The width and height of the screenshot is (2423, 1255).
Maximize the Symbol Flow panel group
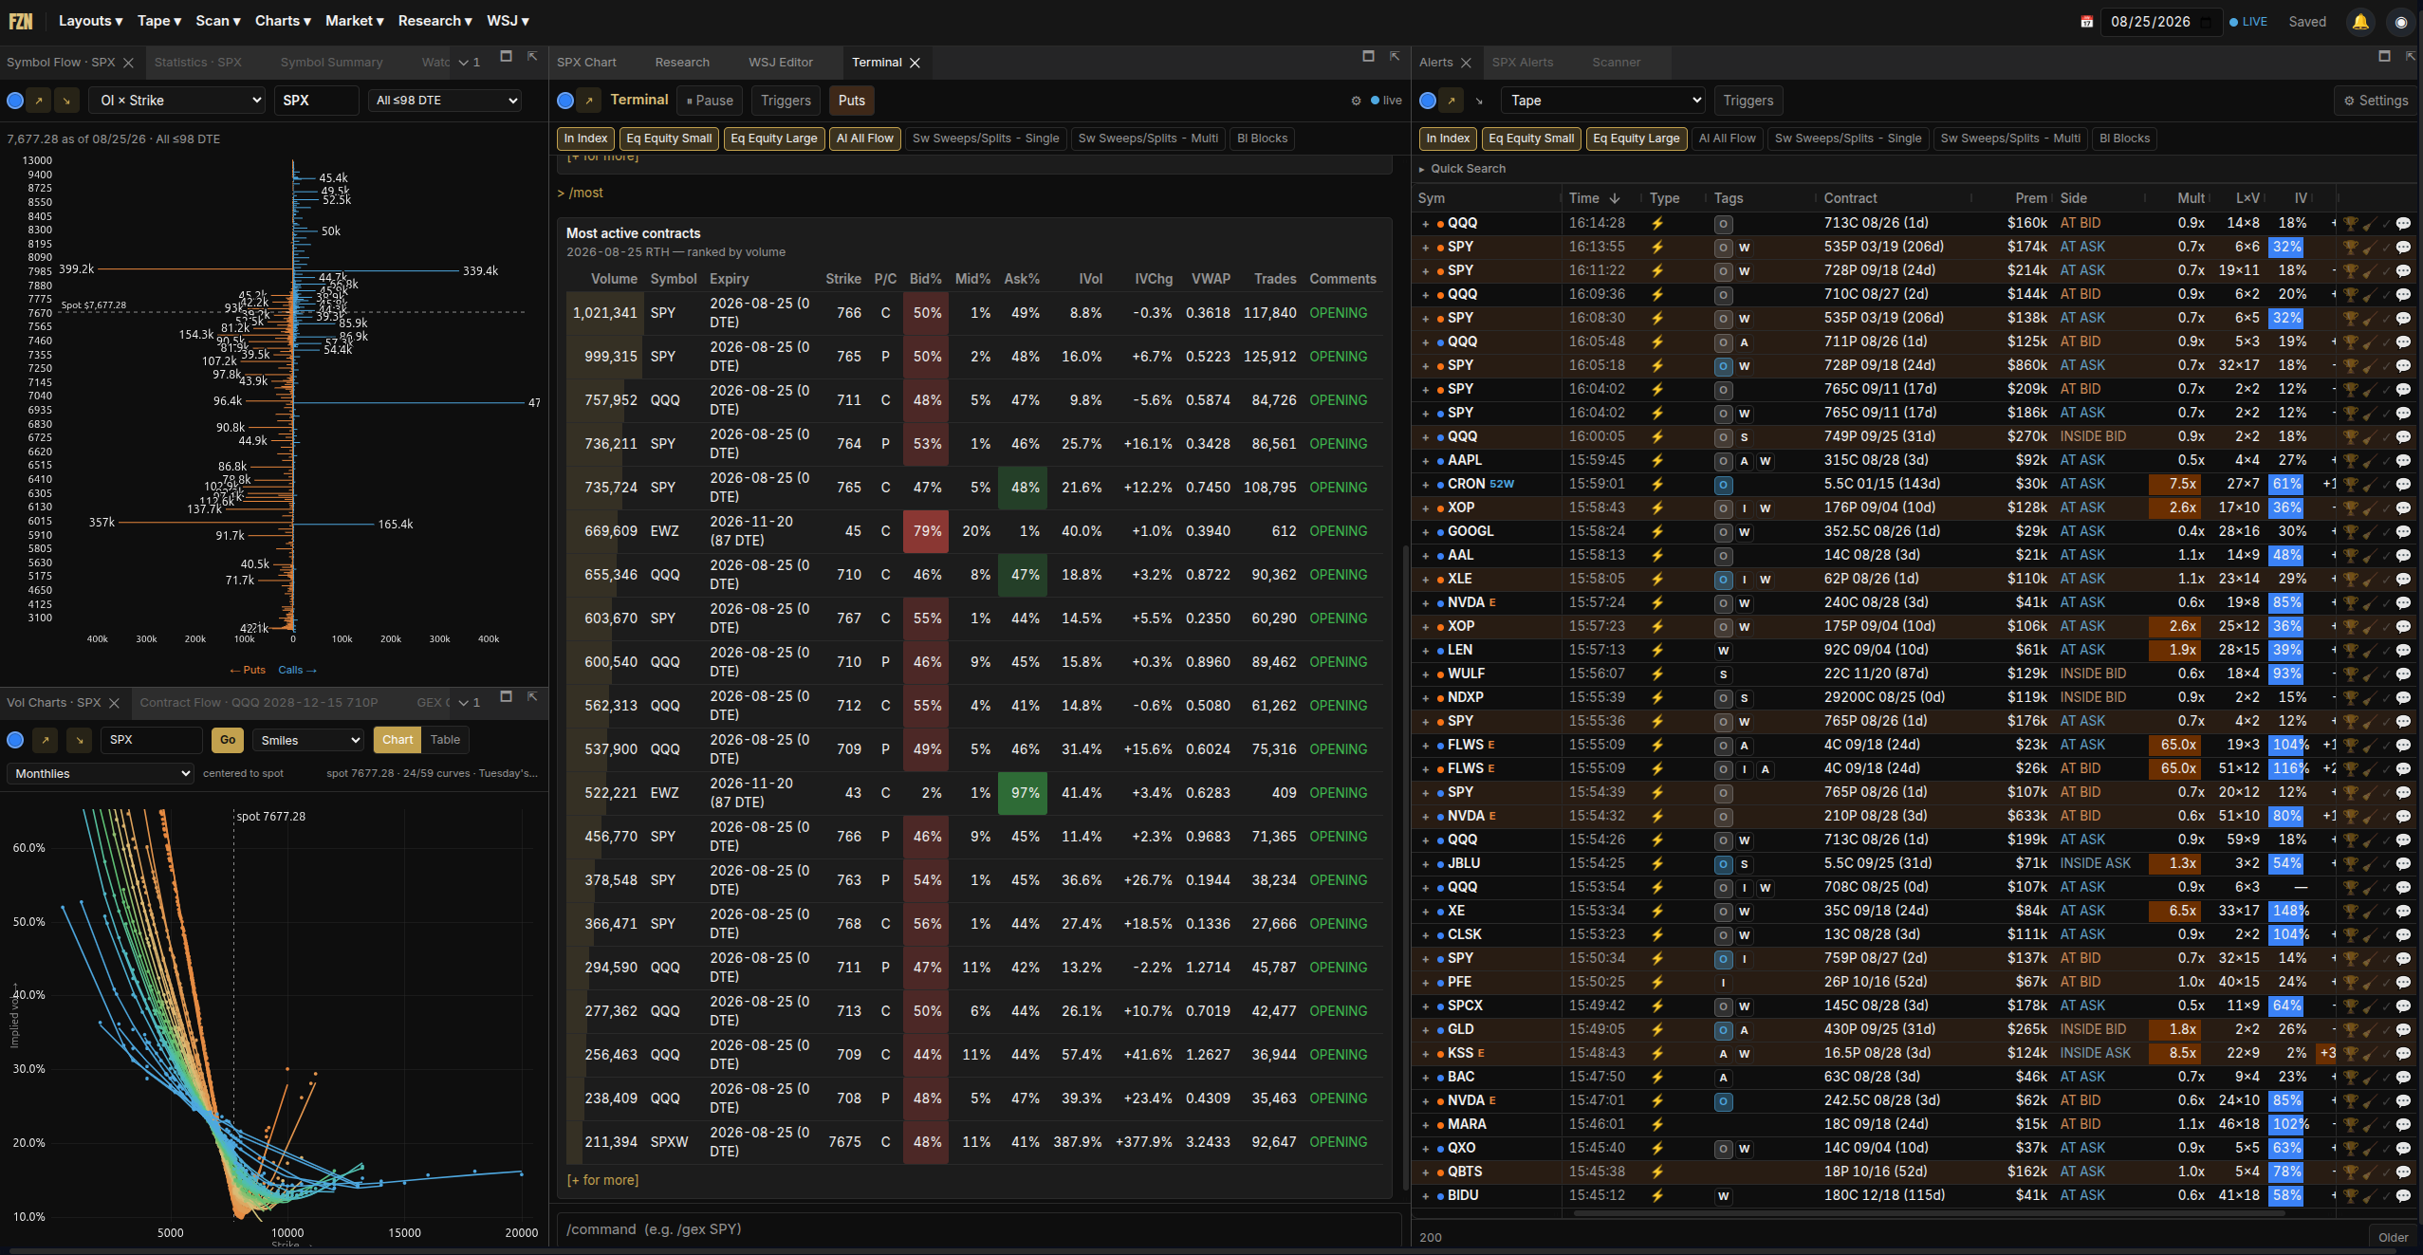[x=506, y=57]
